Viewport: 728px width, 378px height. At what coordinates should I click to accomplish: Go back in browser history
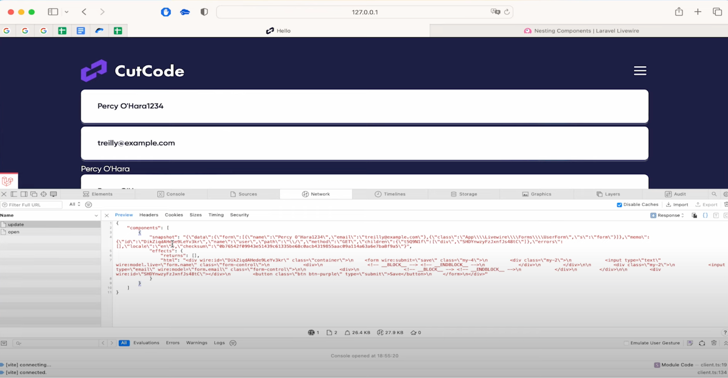[x=84, y=12]
